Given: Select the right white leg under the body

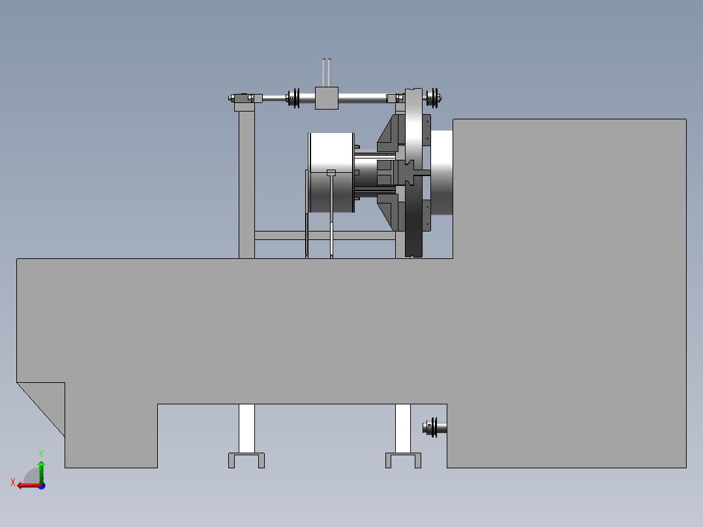Looking at the screenshot, I should pos(402,429).
